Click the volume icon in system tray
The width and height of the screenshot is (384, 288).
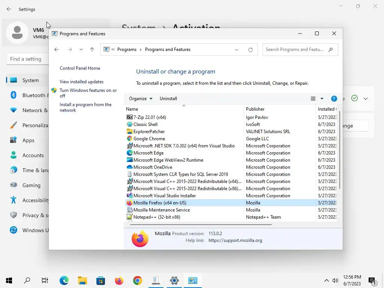pos(335,280)
